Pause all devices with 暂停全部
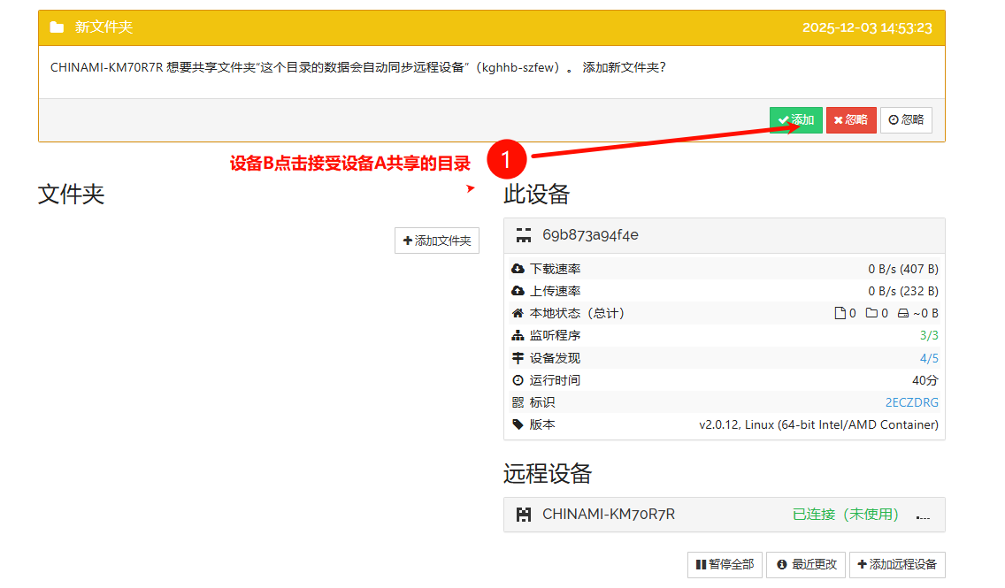 tap(725, 564)
